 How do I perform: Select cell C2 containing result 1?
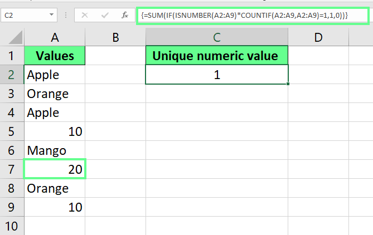click(x=217, y=75)
